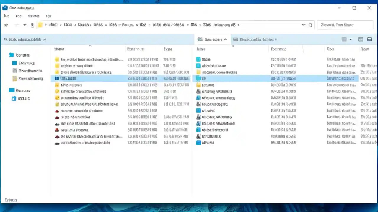Select the Pictures entry in the sidebar
Image resolution: width=378 pixels, height=212 pixels.
(23, 90)
